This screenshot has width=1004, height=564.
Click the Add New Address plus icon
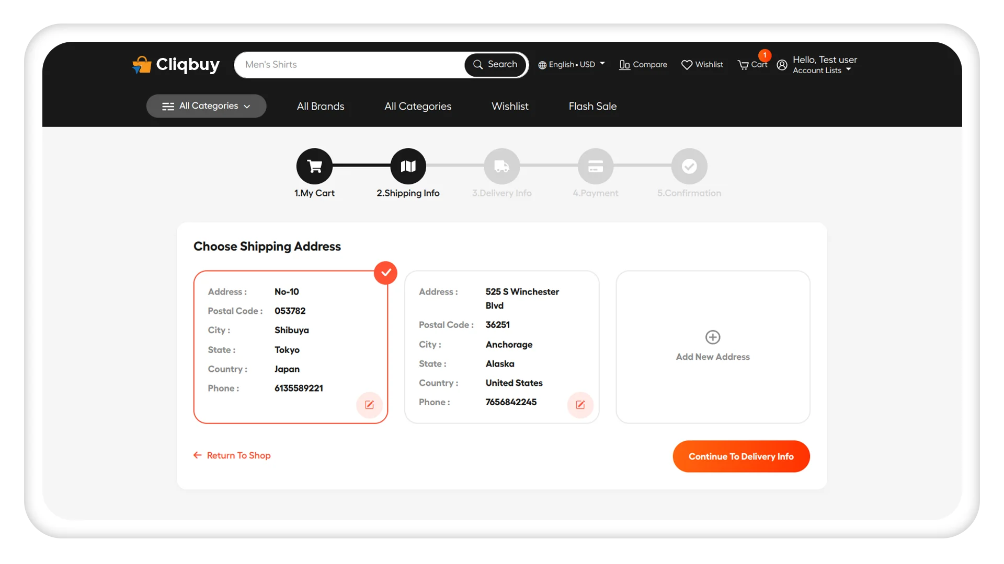(x=712, y=337)
